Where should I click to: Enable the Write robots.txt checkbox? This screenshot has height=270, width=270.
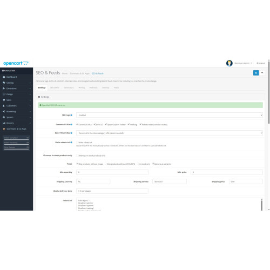click(x=77, y=143)
